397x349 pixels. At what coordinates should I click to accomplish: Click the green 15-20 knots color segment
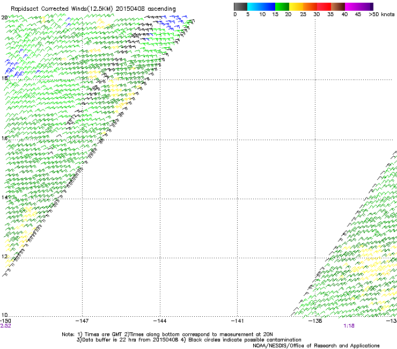click(x=282, y=6)
